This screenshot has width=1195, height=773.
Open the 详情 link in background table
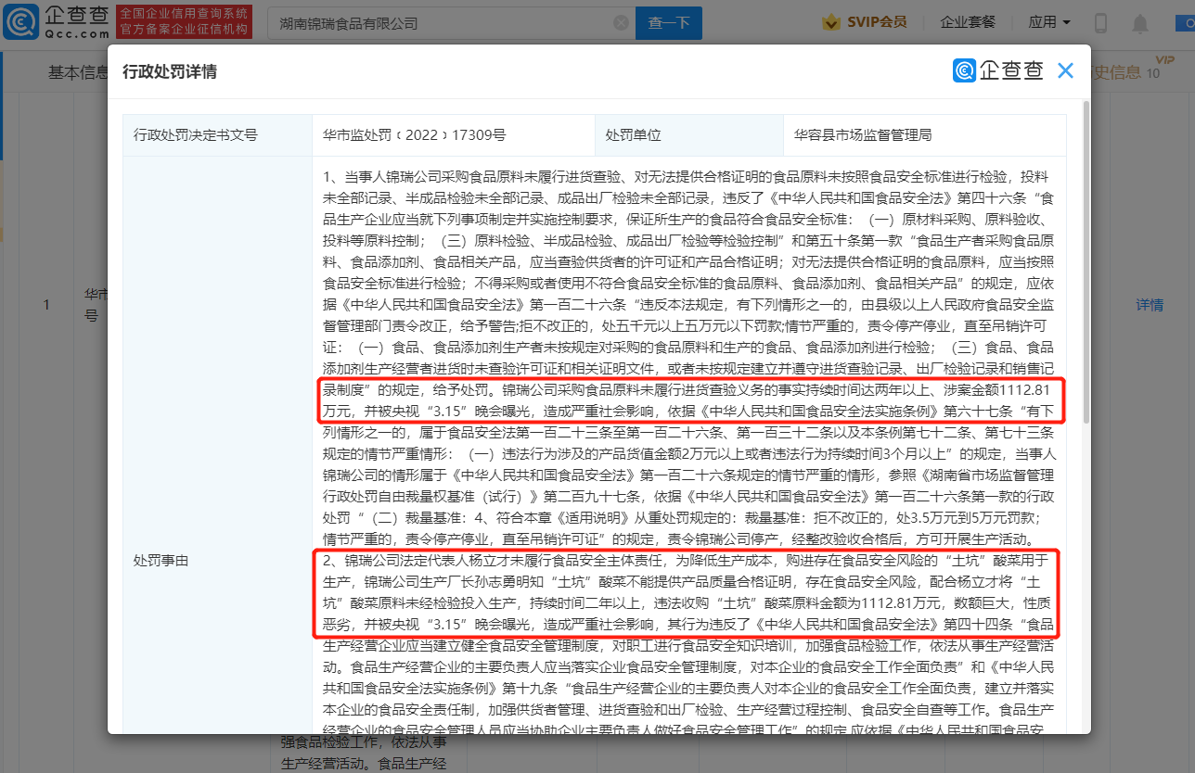(1150, 305)
